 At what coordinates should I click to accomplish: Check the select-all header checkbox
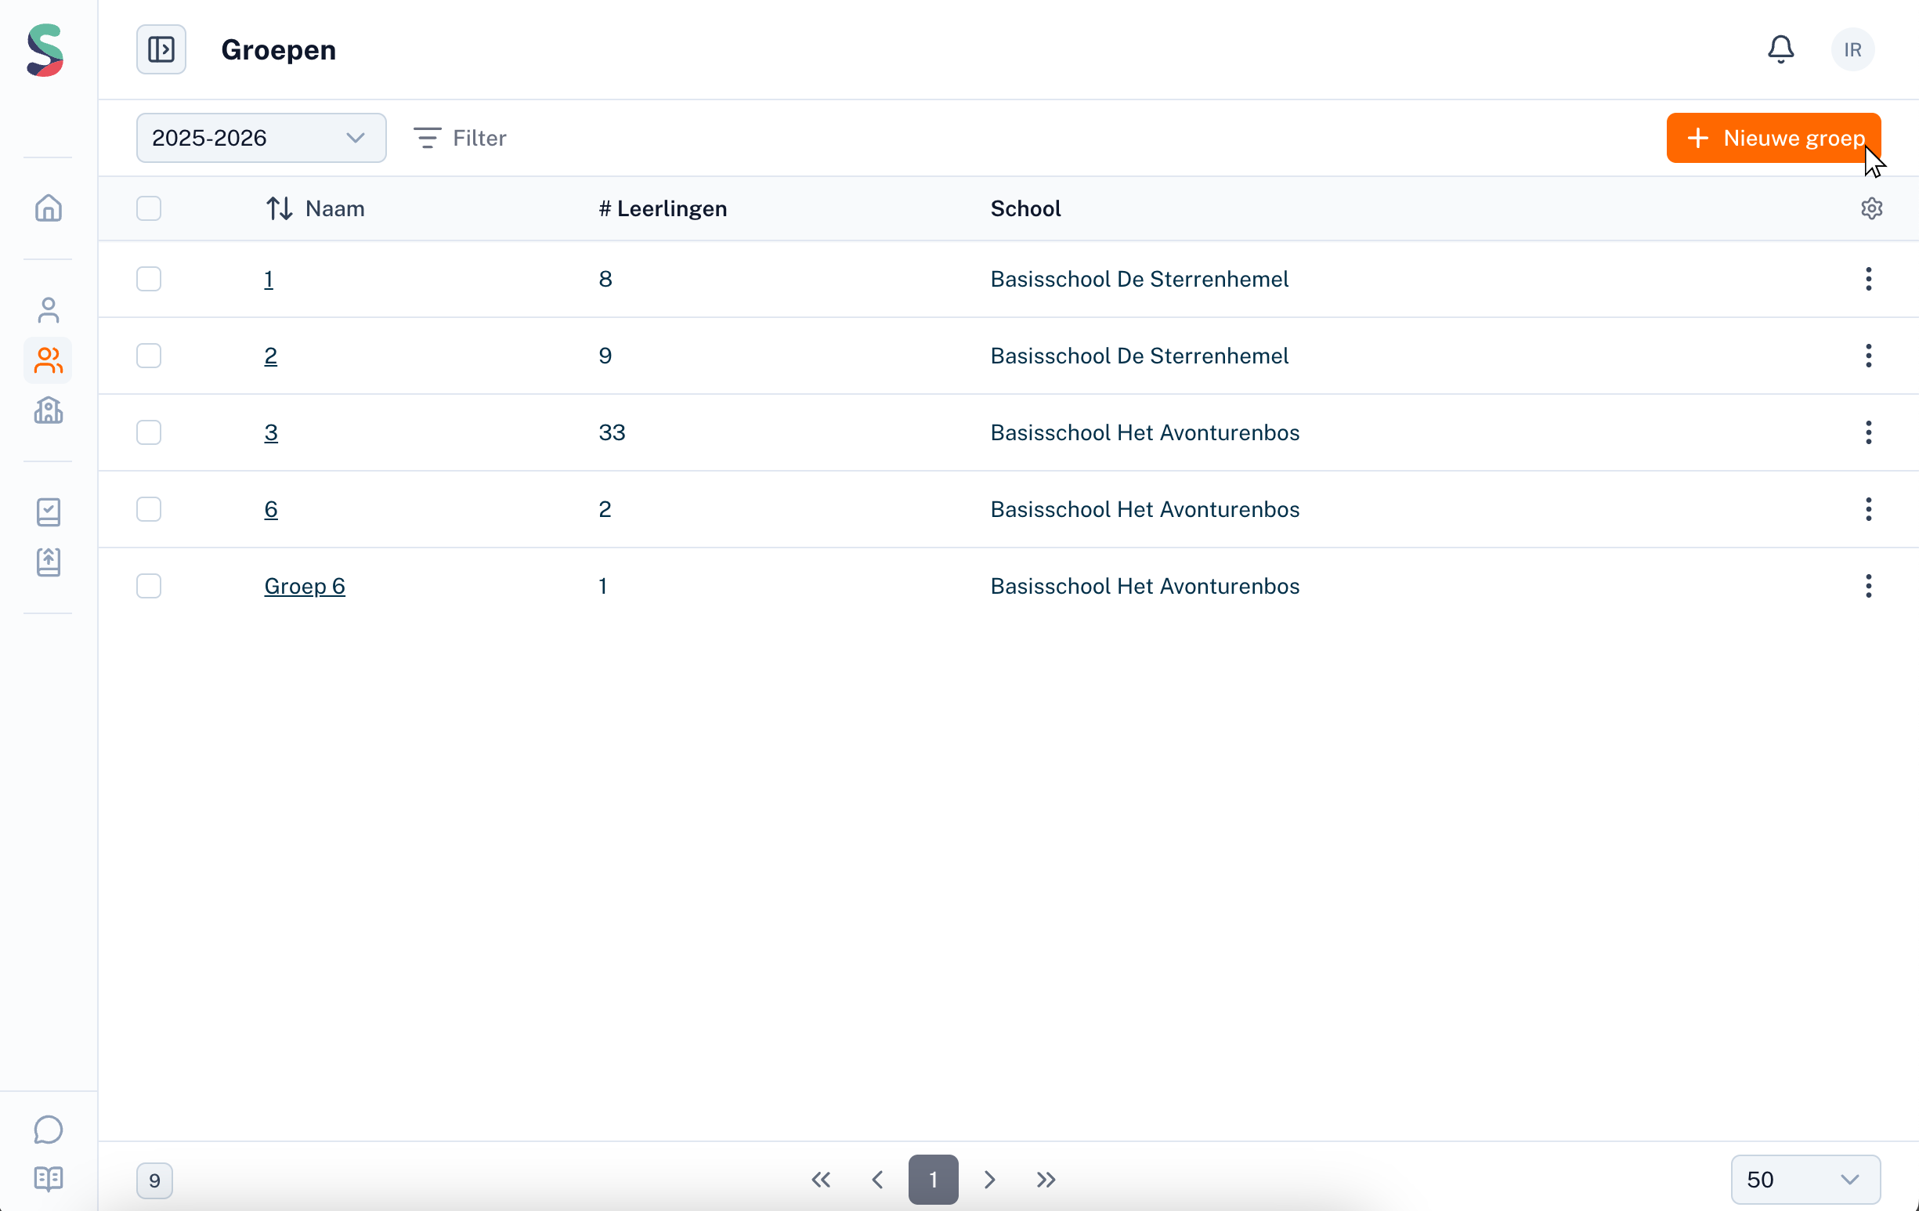149,208
